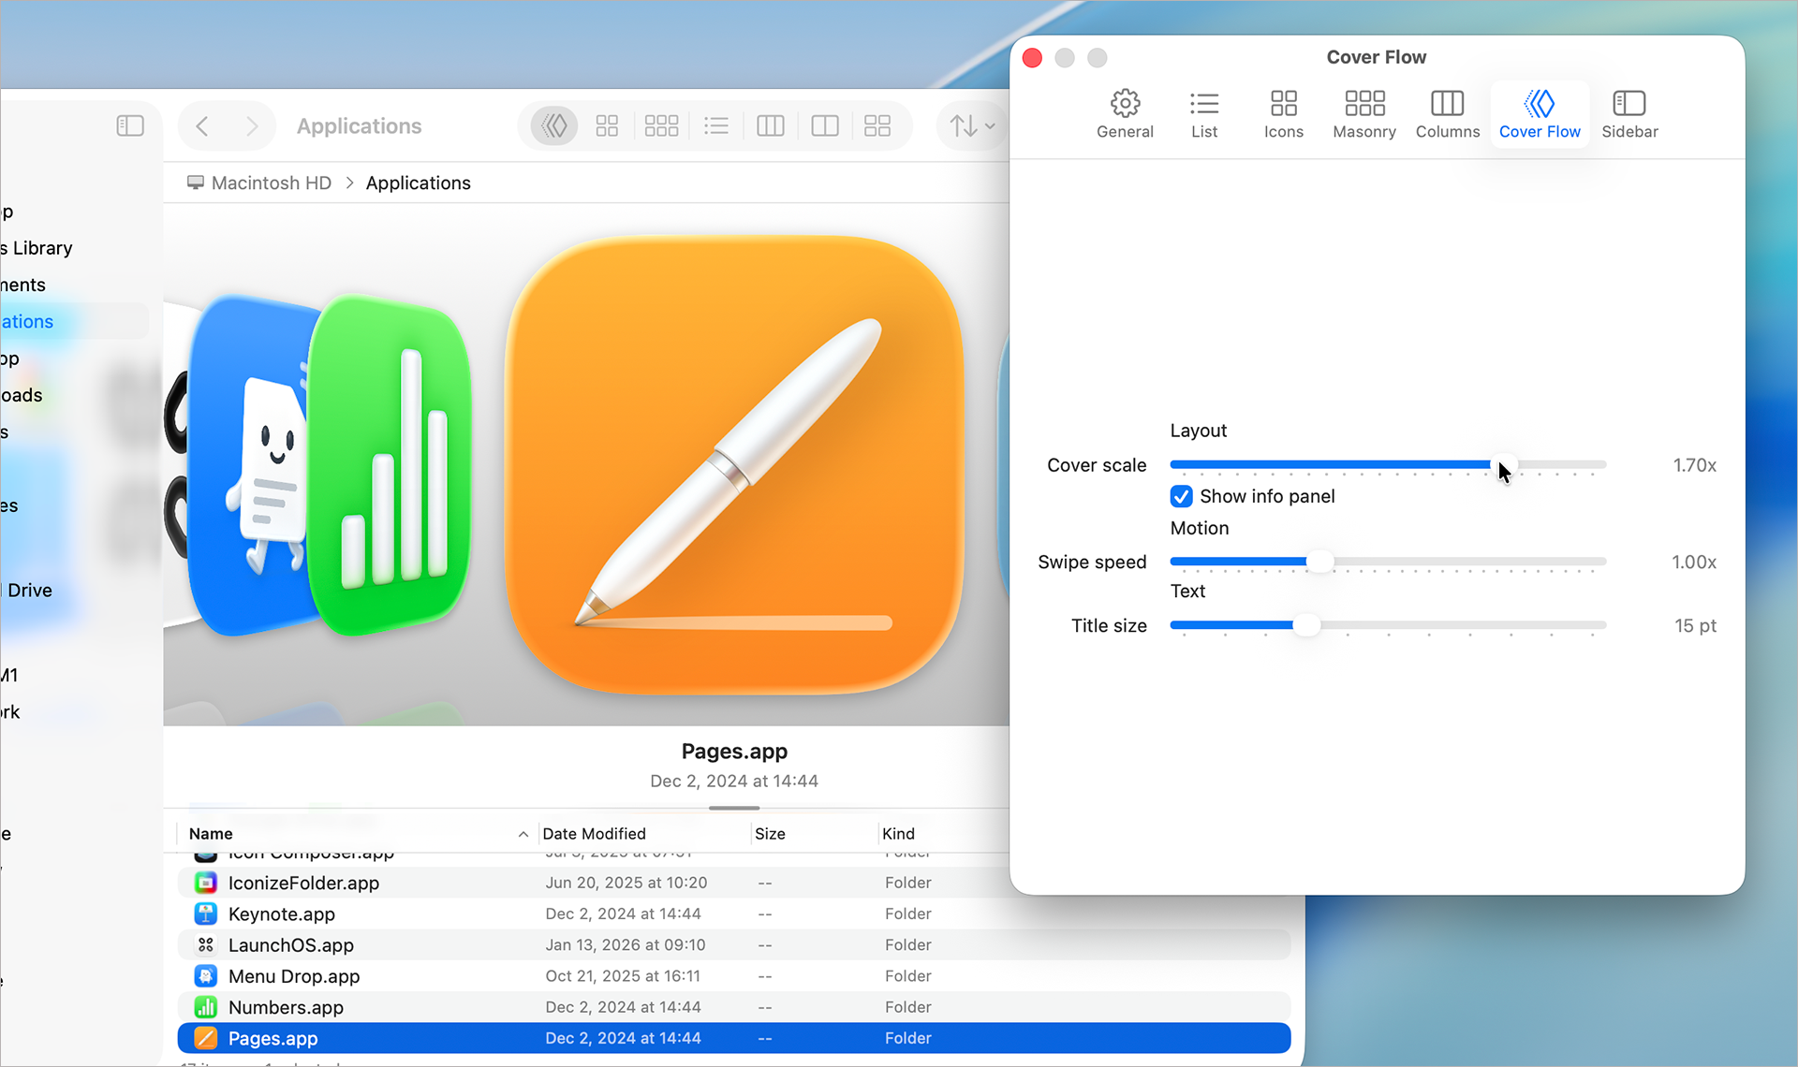
Task: Uncheck Show info panel
Action: (x=1180, y=496)
